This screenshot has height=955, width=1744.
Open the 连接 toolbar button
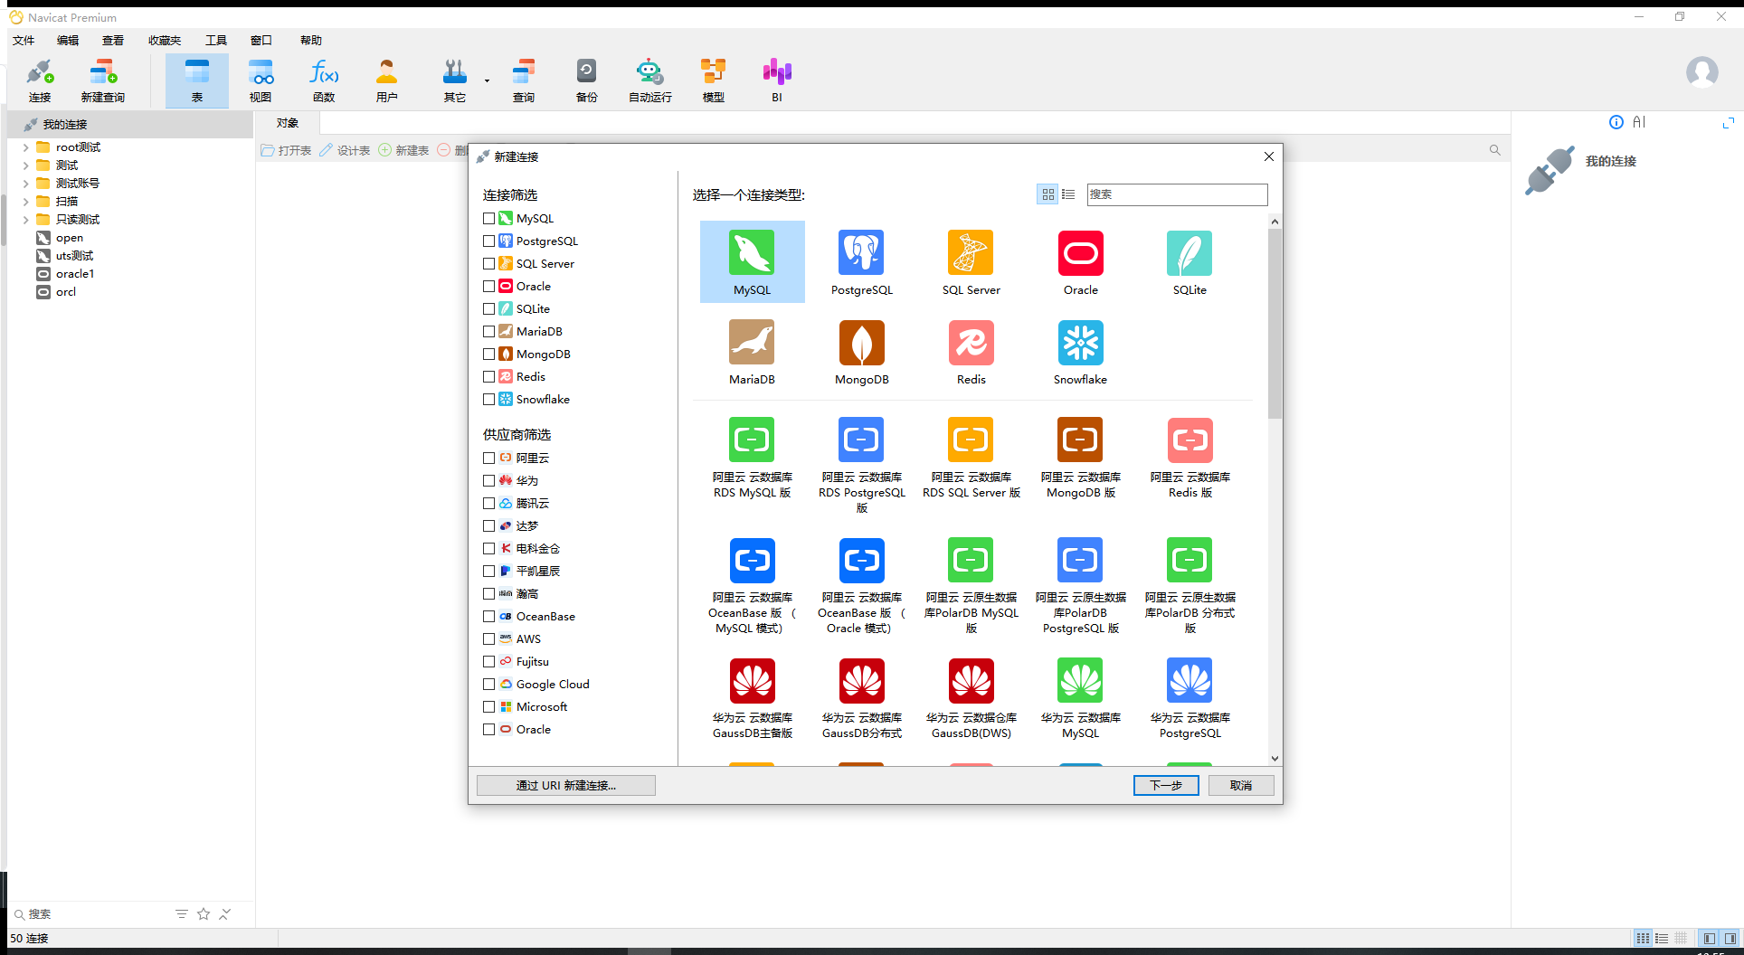point(40,80)
